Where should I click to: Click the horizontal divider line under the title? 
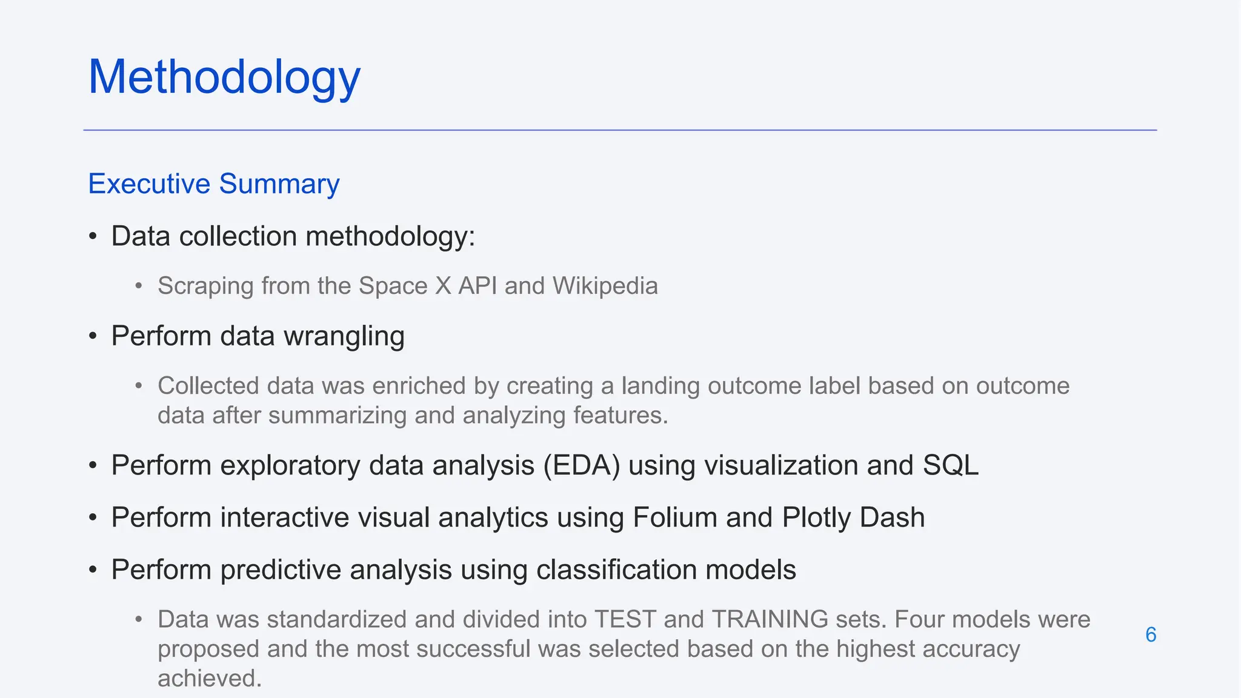coord(619,130)
